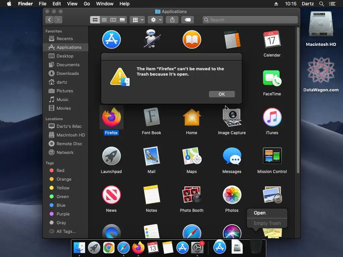Go back with the Finder back arrow
Viewport: 343px width, 257px height.
[50, 20]
